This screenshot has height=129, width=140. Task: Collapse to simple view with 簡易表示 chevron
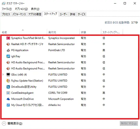click(4, 124)
